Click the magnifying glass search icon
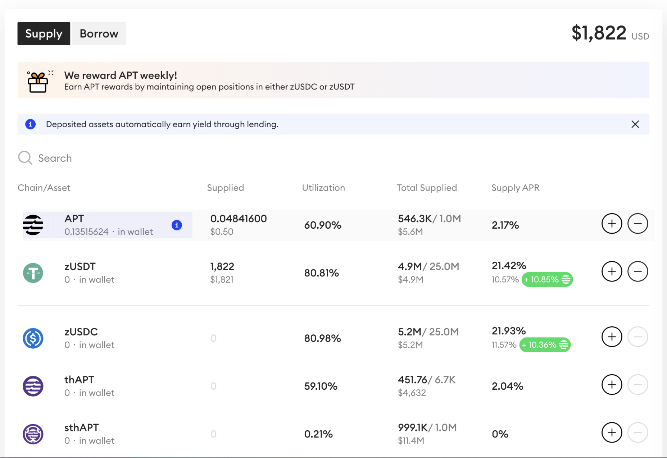 click(25, 158)
